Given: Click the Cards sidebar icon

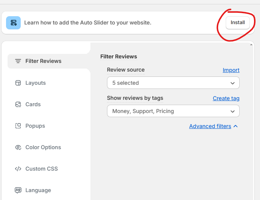Looking at the screenshot, I should pos(18,104).
